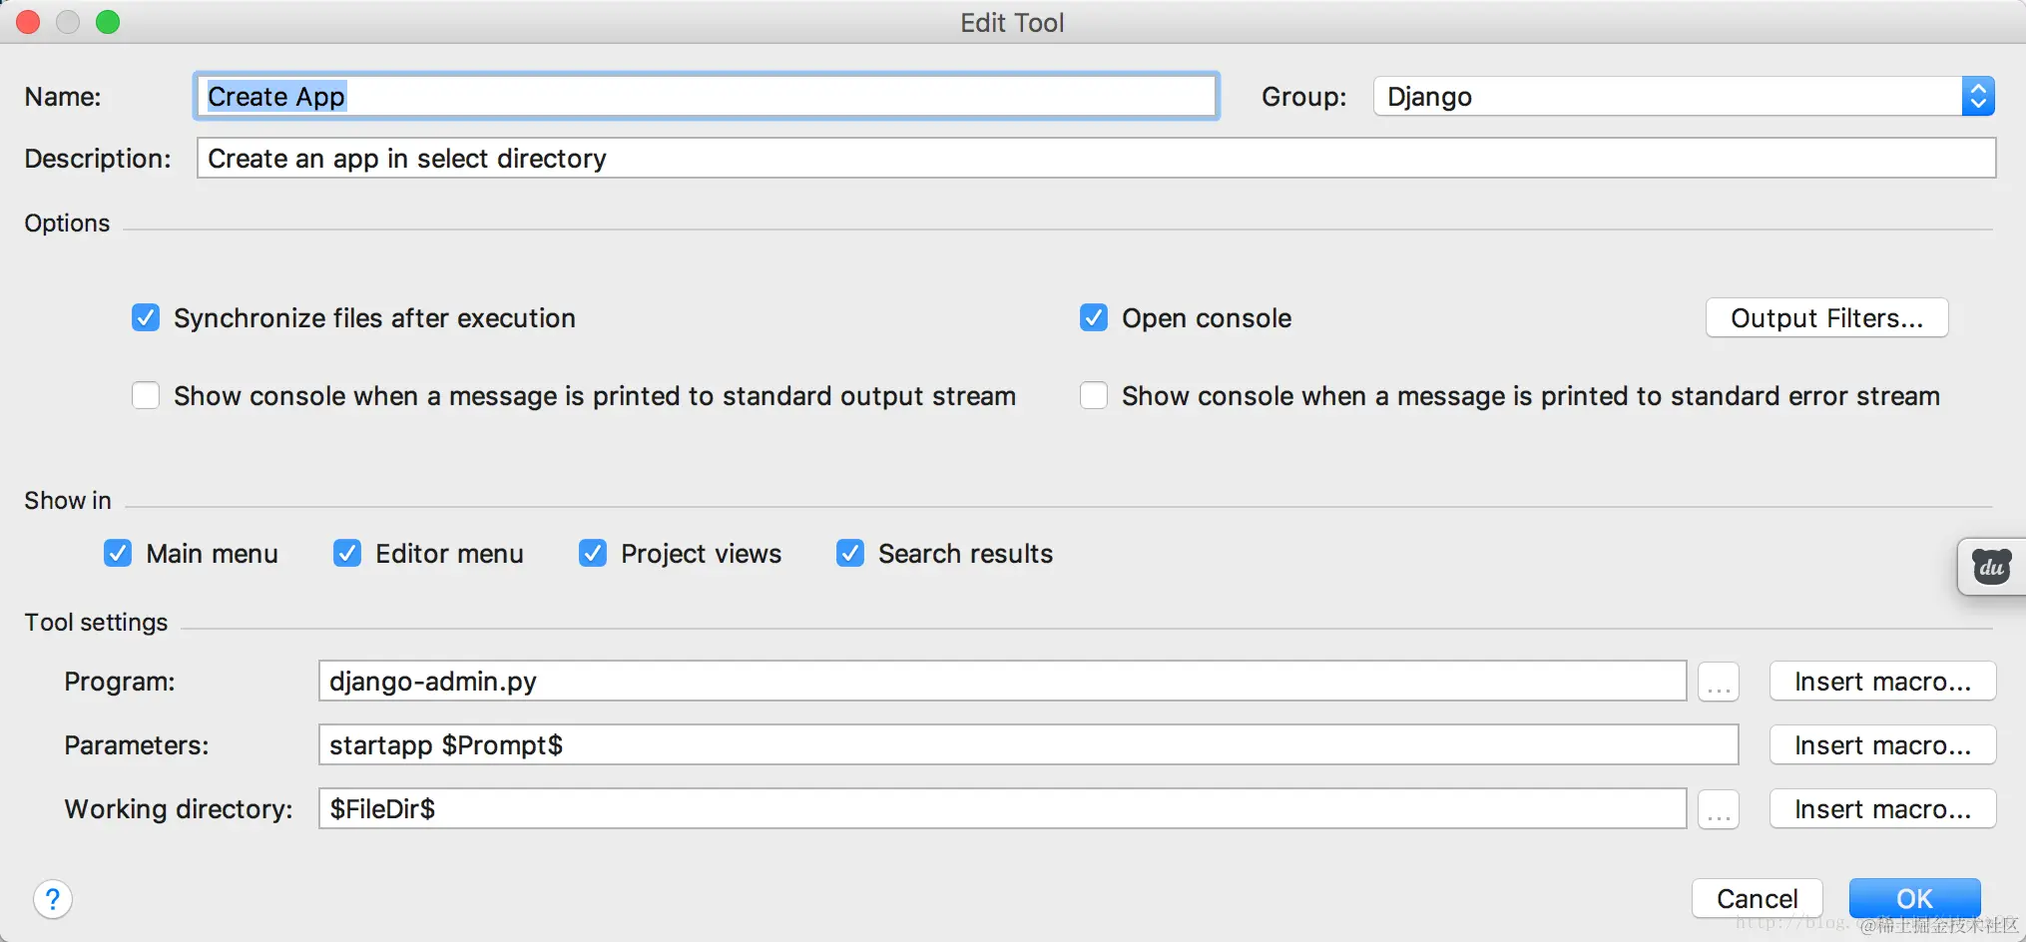This screenshot has width=2026, height=942.
Task: Edit the Description text field
Action: [x=1096, y=159]
